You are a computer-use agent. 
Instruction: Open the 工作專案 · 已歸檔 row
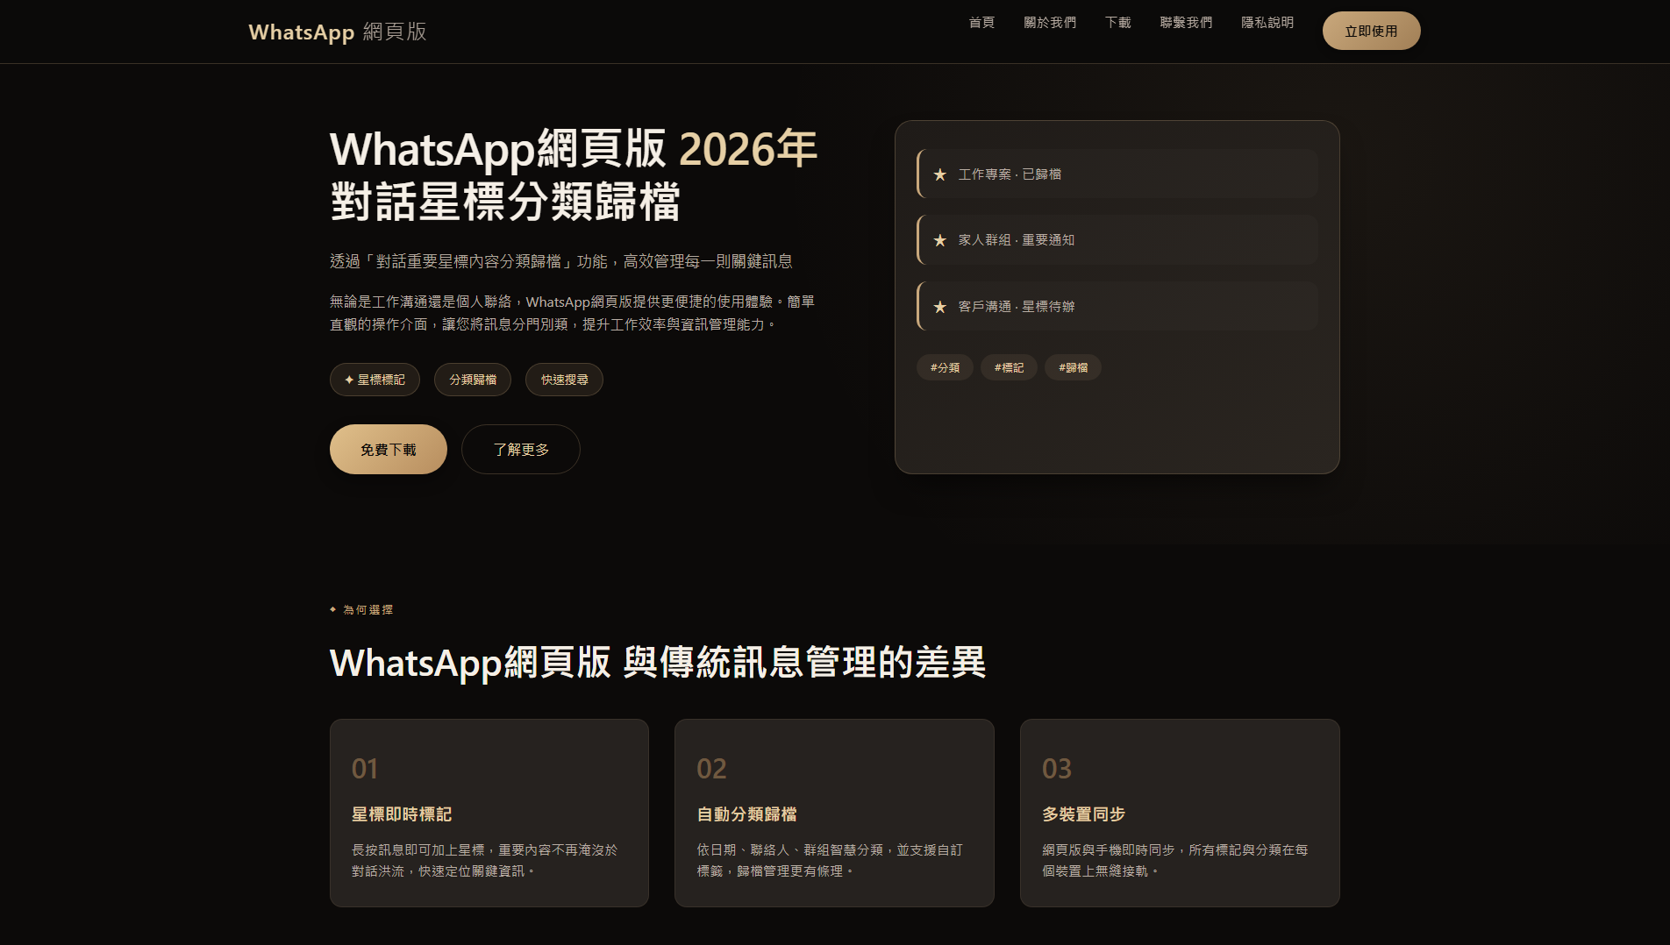pos(1117,174)
